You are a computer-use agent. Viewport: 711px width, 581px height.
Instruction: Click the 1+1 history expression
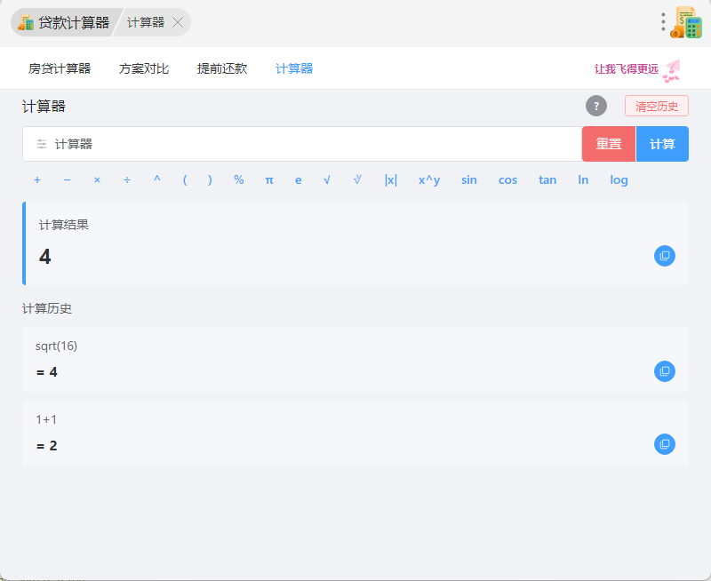pyautogui.click(x=46, y=419)
